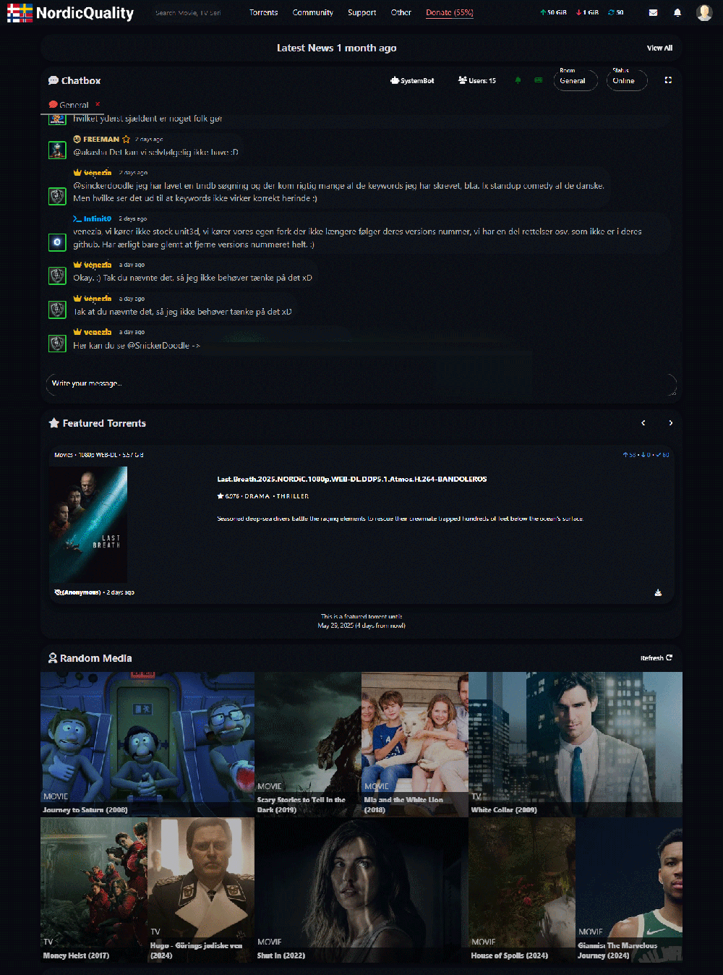Click the user avatar in top bar
723x975 pixels.
(703, 12)
